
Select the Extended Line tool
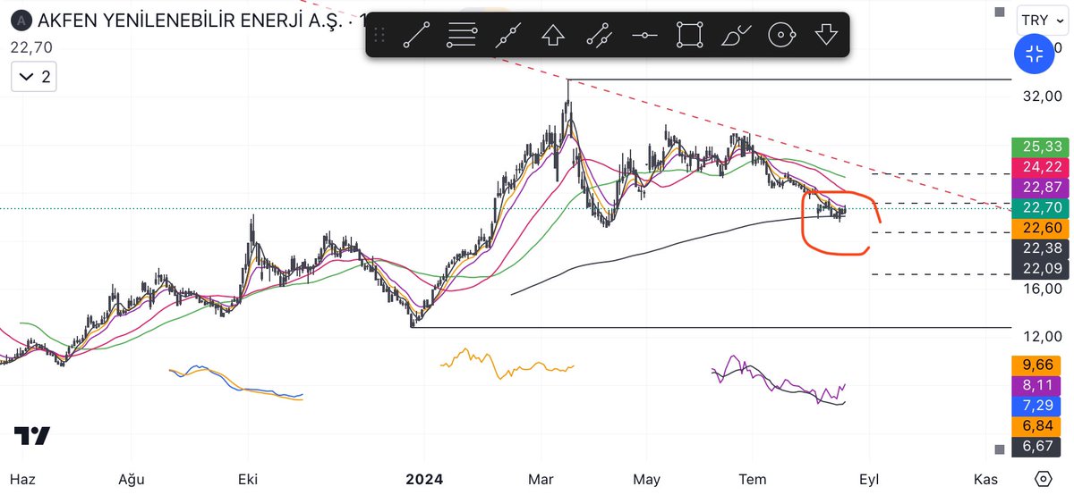pos(508,36)
